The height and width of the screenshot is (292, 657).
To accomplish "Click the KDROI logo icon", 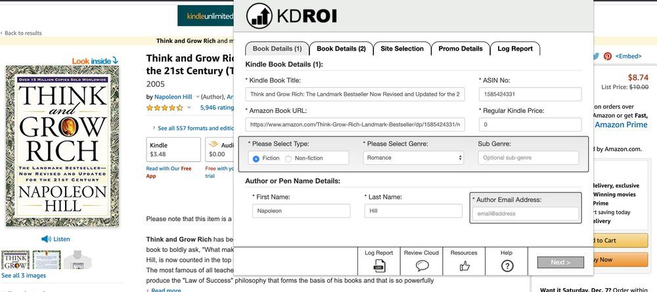I will tap(259, 16).
